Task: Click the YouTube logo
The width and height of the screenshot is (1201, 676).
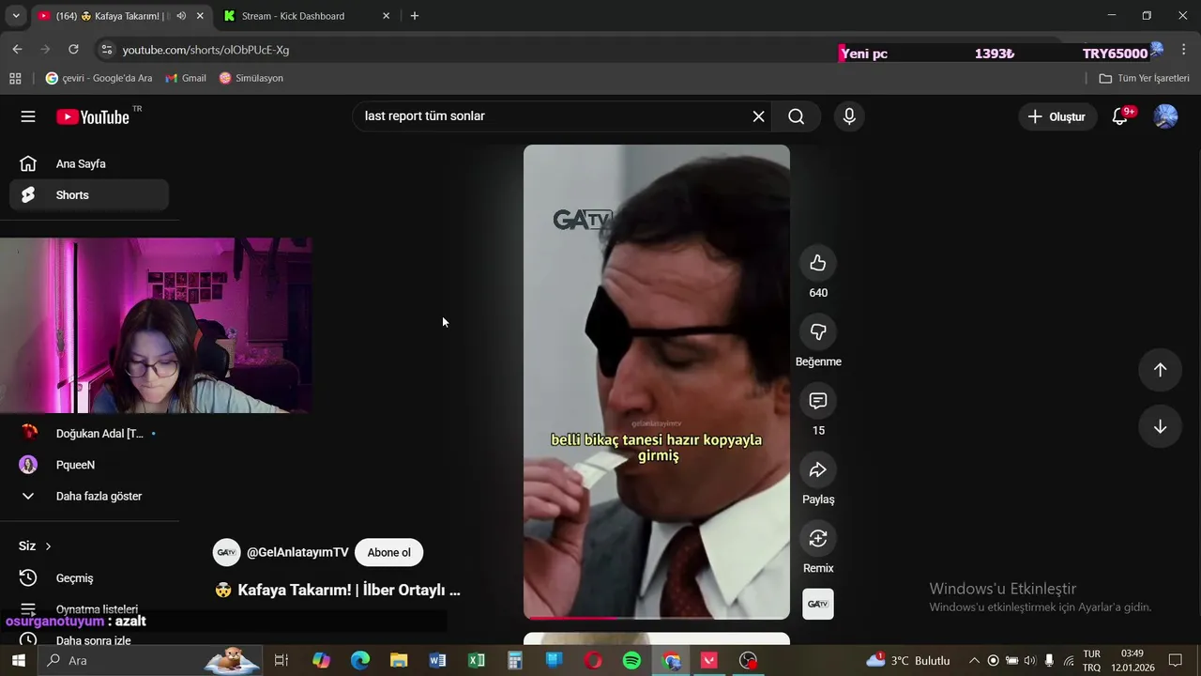Action: coord(93,116)
